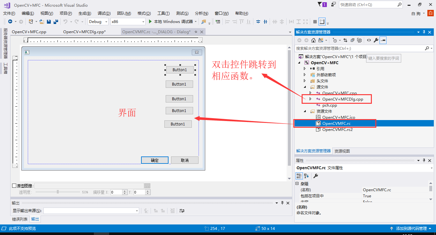Click the wrench Properties icon in Solution Explorer toolbar

(x=376, y=40)
